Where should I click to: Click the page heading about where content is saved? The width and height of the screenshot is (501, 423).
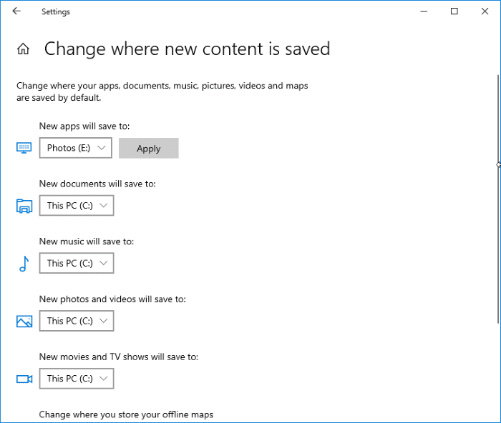point(187,49)
